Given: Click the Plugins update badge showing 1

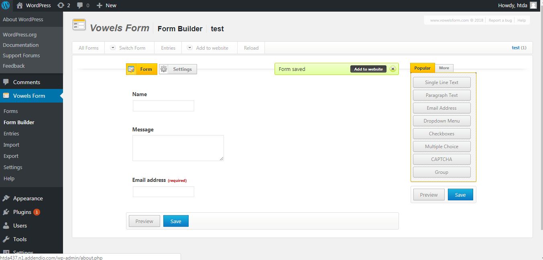Looking at the screenshot, I should click(x=37, y=212).
